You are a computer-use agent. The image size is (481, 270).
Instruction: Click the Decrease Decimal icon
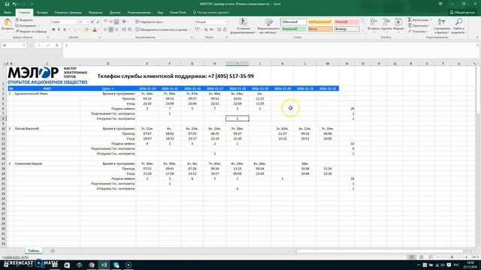pyautogui.click(x=225, y=30)
